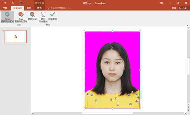
Task: Save the presentation from quick access toolbar
Action: [x=21, y=3]
